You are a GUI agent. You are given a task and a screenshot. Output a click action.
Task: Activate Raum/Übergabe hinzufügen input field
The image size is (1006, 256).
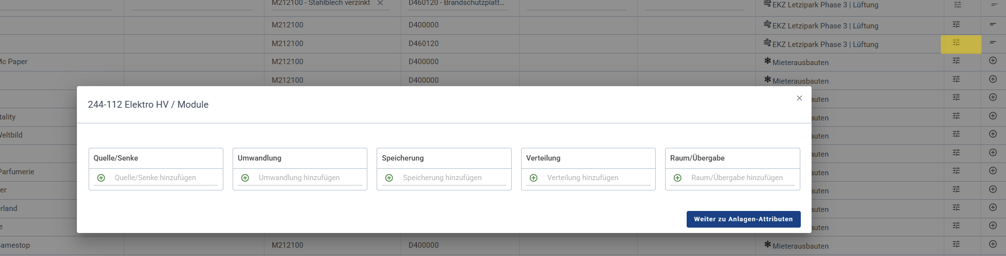click(x=742, y=178)
